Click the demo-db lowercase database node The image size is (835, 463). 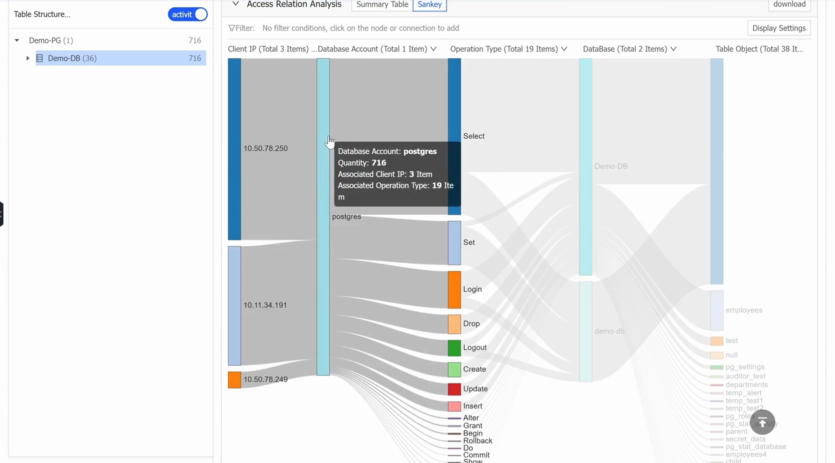[x=586, y=332]
